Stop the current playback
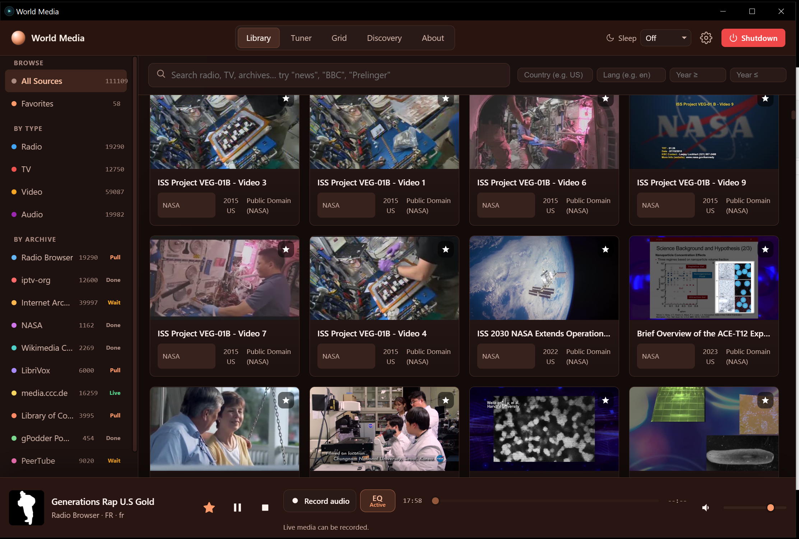799x539 pixels. tap(265, 507)
